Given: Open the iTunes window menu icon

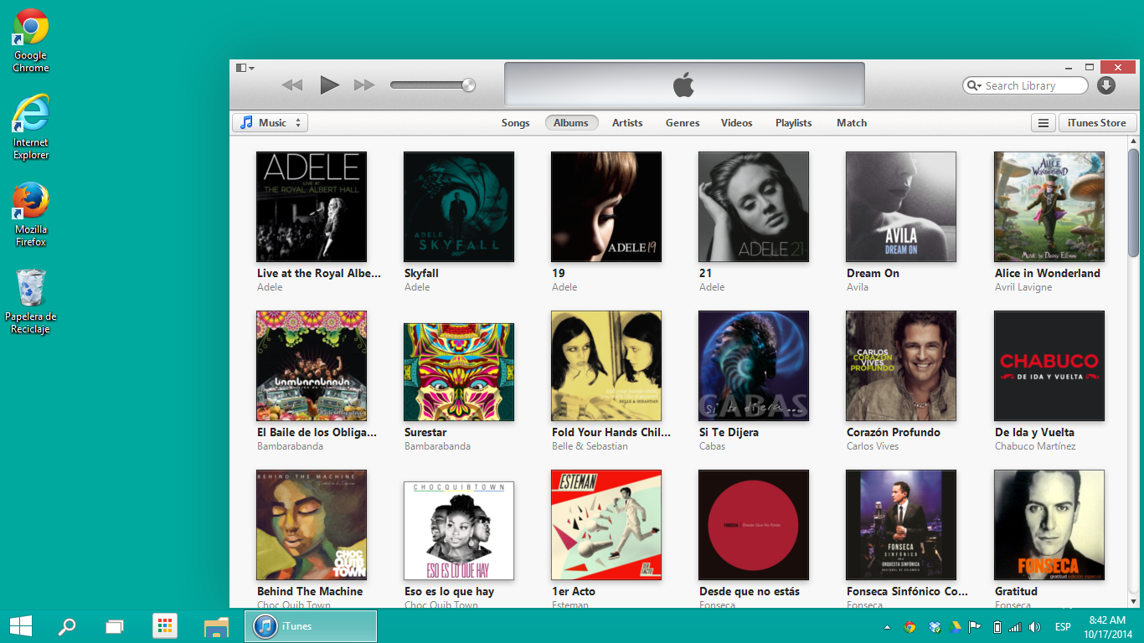Looking at the screenshot, I should [x=245, y=68].
